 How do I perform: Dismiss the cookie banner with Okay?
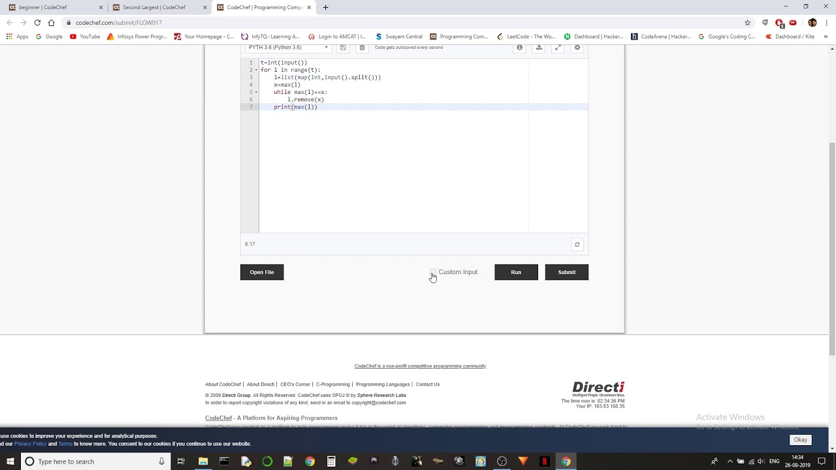(x=801, y=440)
